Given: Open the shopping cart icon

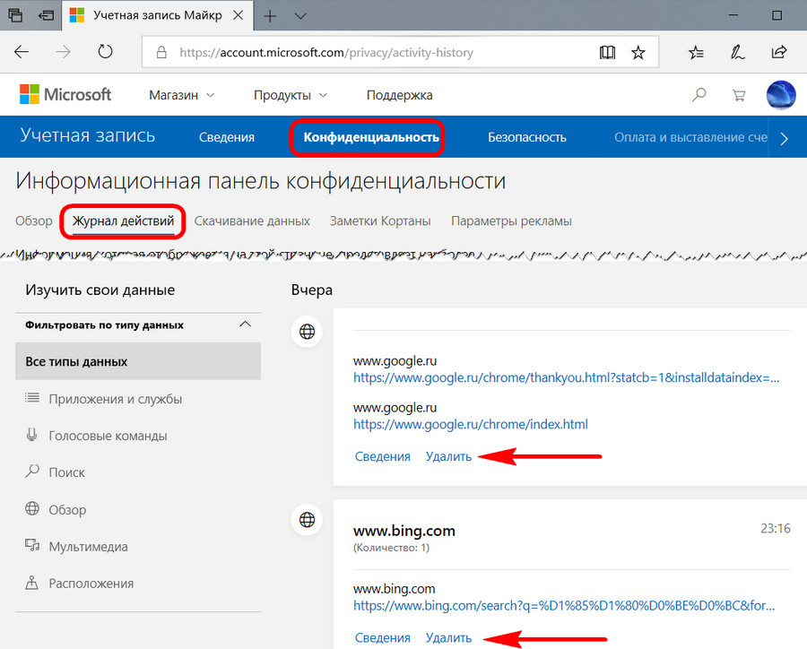Looking at the screenshot, I should 739,95.
